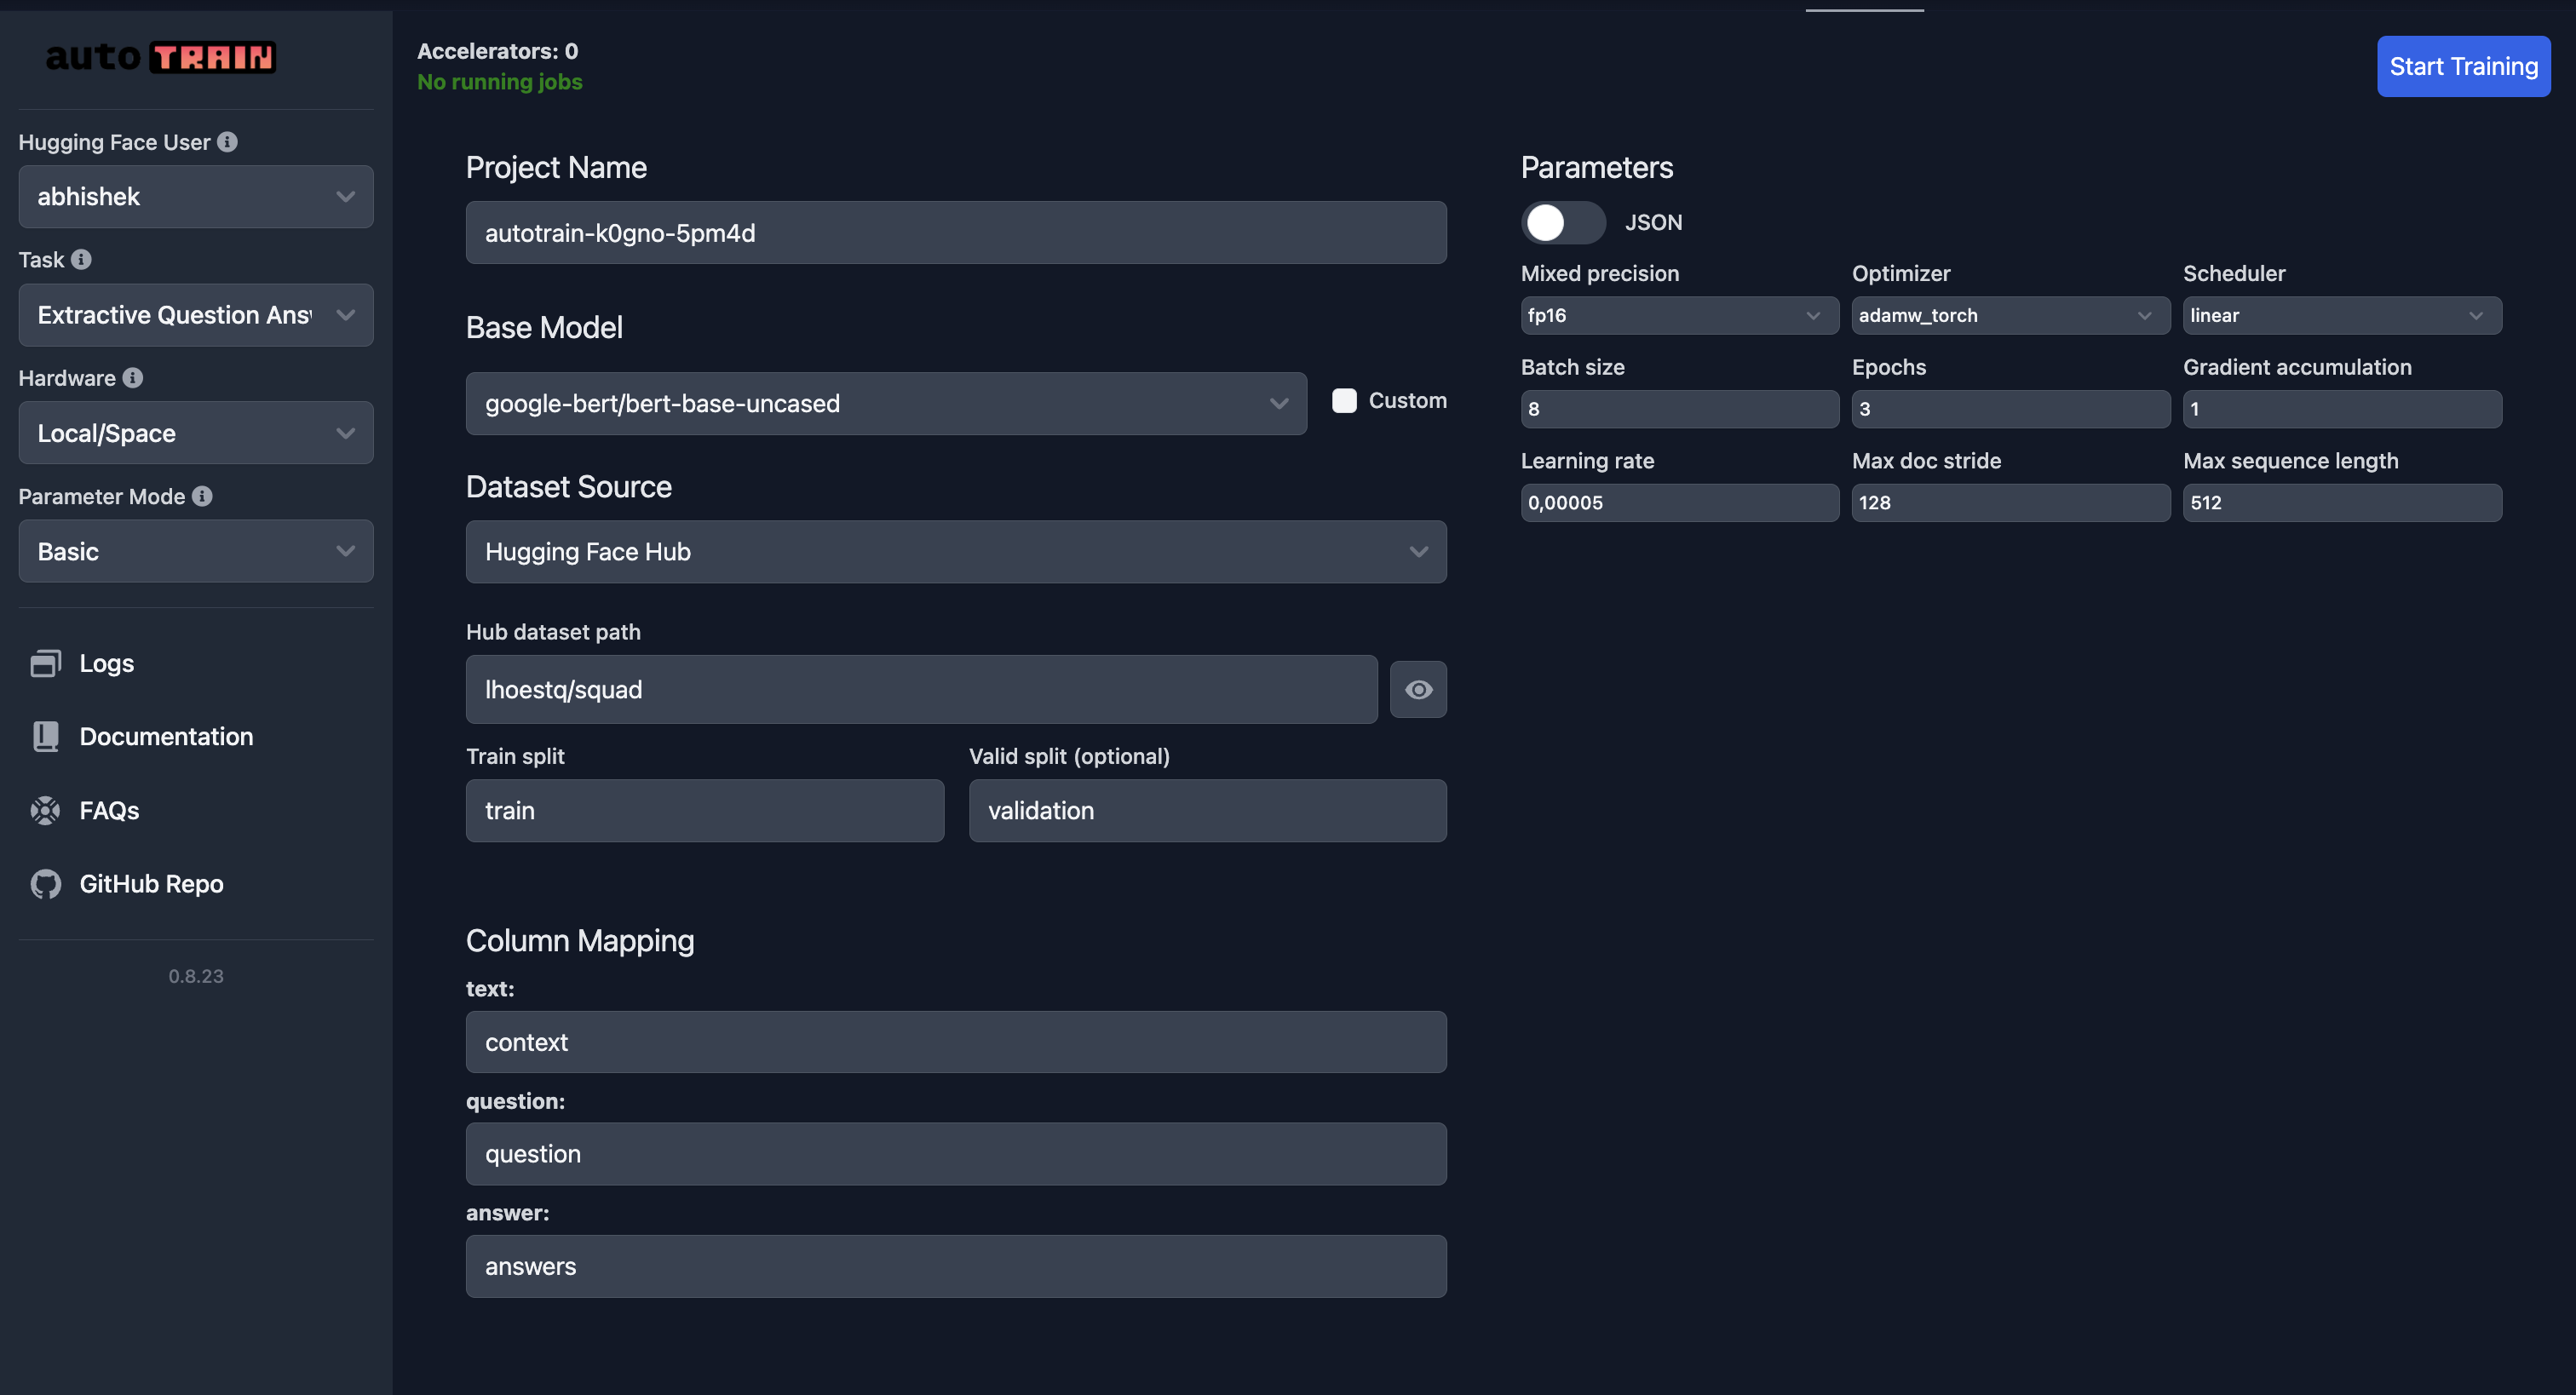The height and width of the screenshot is (1395, 2576).
Task: Select the Mixed precision dropdown fp16
Action: (x=1675, y=314)
